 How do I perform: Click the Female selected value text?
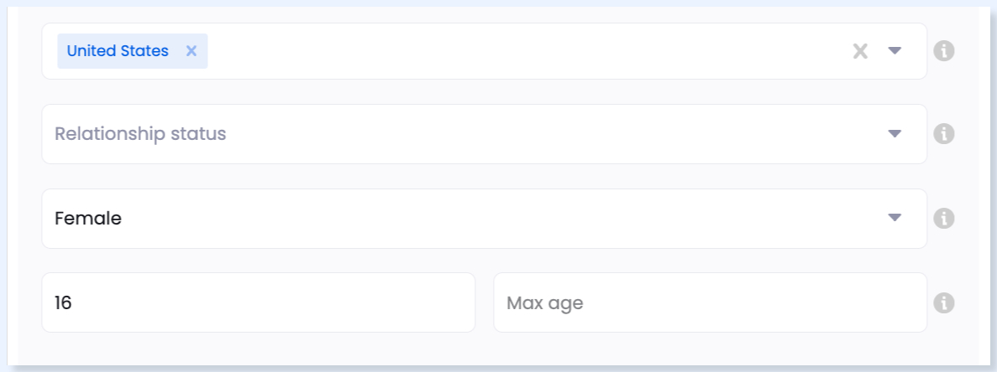pyautogui.click(x=87, y=218)
